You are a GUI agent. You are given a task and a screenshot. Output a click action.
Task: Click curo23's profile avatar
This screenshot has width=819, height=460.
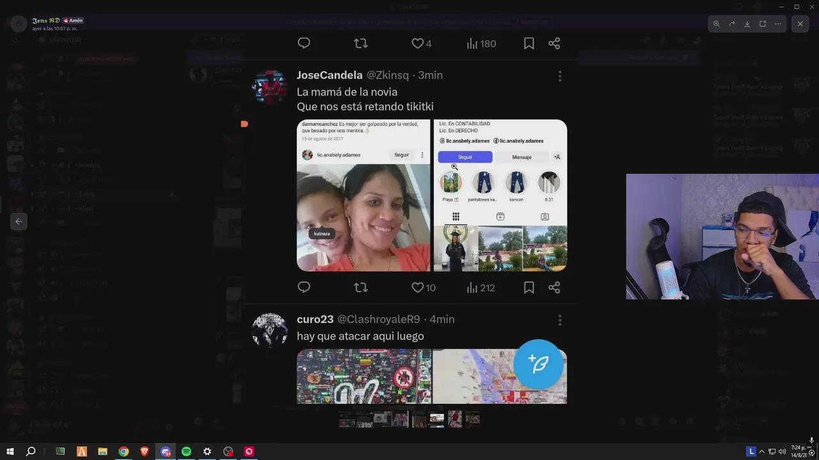[x=270, y=330]
